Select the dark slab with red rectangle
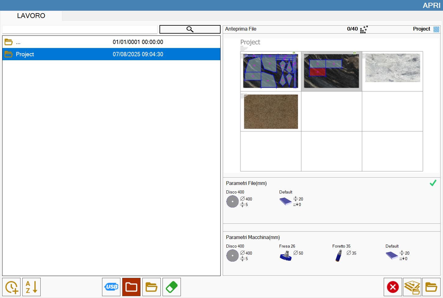 tap(331, 71)
